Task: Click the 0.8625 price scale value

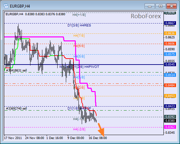Action: (x=170, y=37)
